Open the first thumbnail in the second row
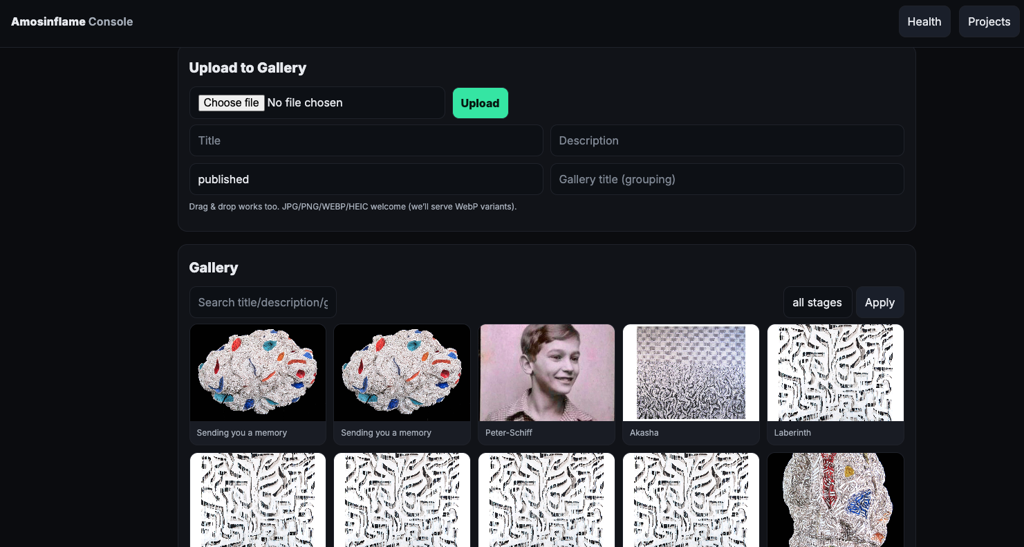Screen dimensions: 1024x547 pyautogui.click(x=257, y=500)
